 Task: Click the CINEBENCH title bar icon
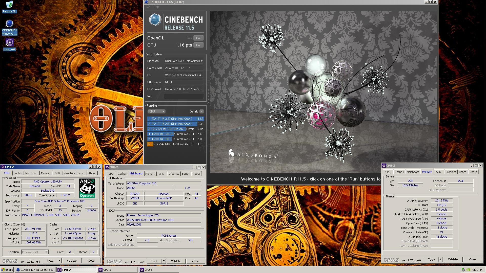(x=146, y=2)
